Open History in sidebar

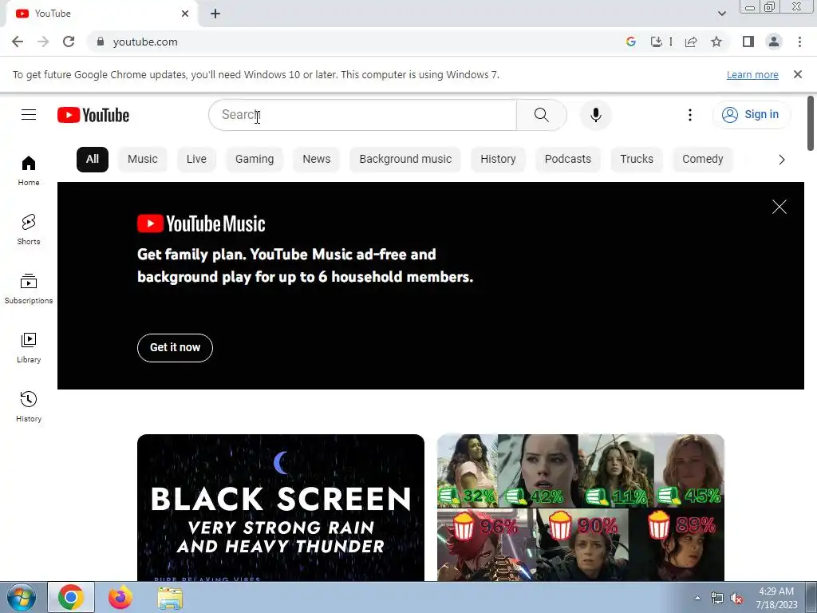click(x=29, y=406)
